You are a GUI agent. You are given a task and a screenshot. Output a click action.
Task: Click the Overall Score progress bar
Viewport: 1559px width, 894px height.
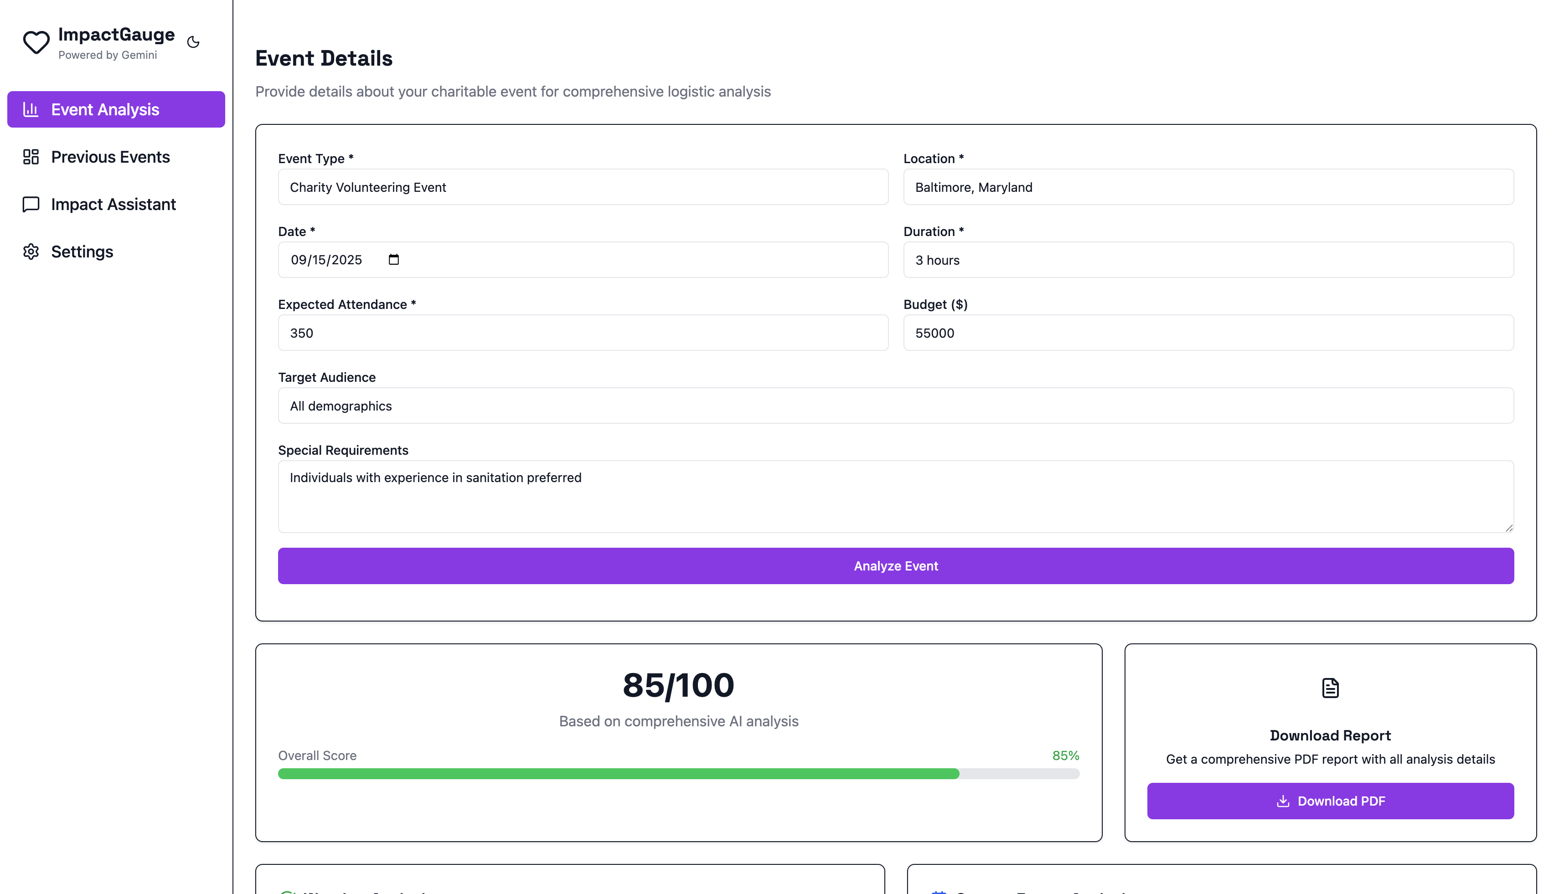tap(678, 774)
